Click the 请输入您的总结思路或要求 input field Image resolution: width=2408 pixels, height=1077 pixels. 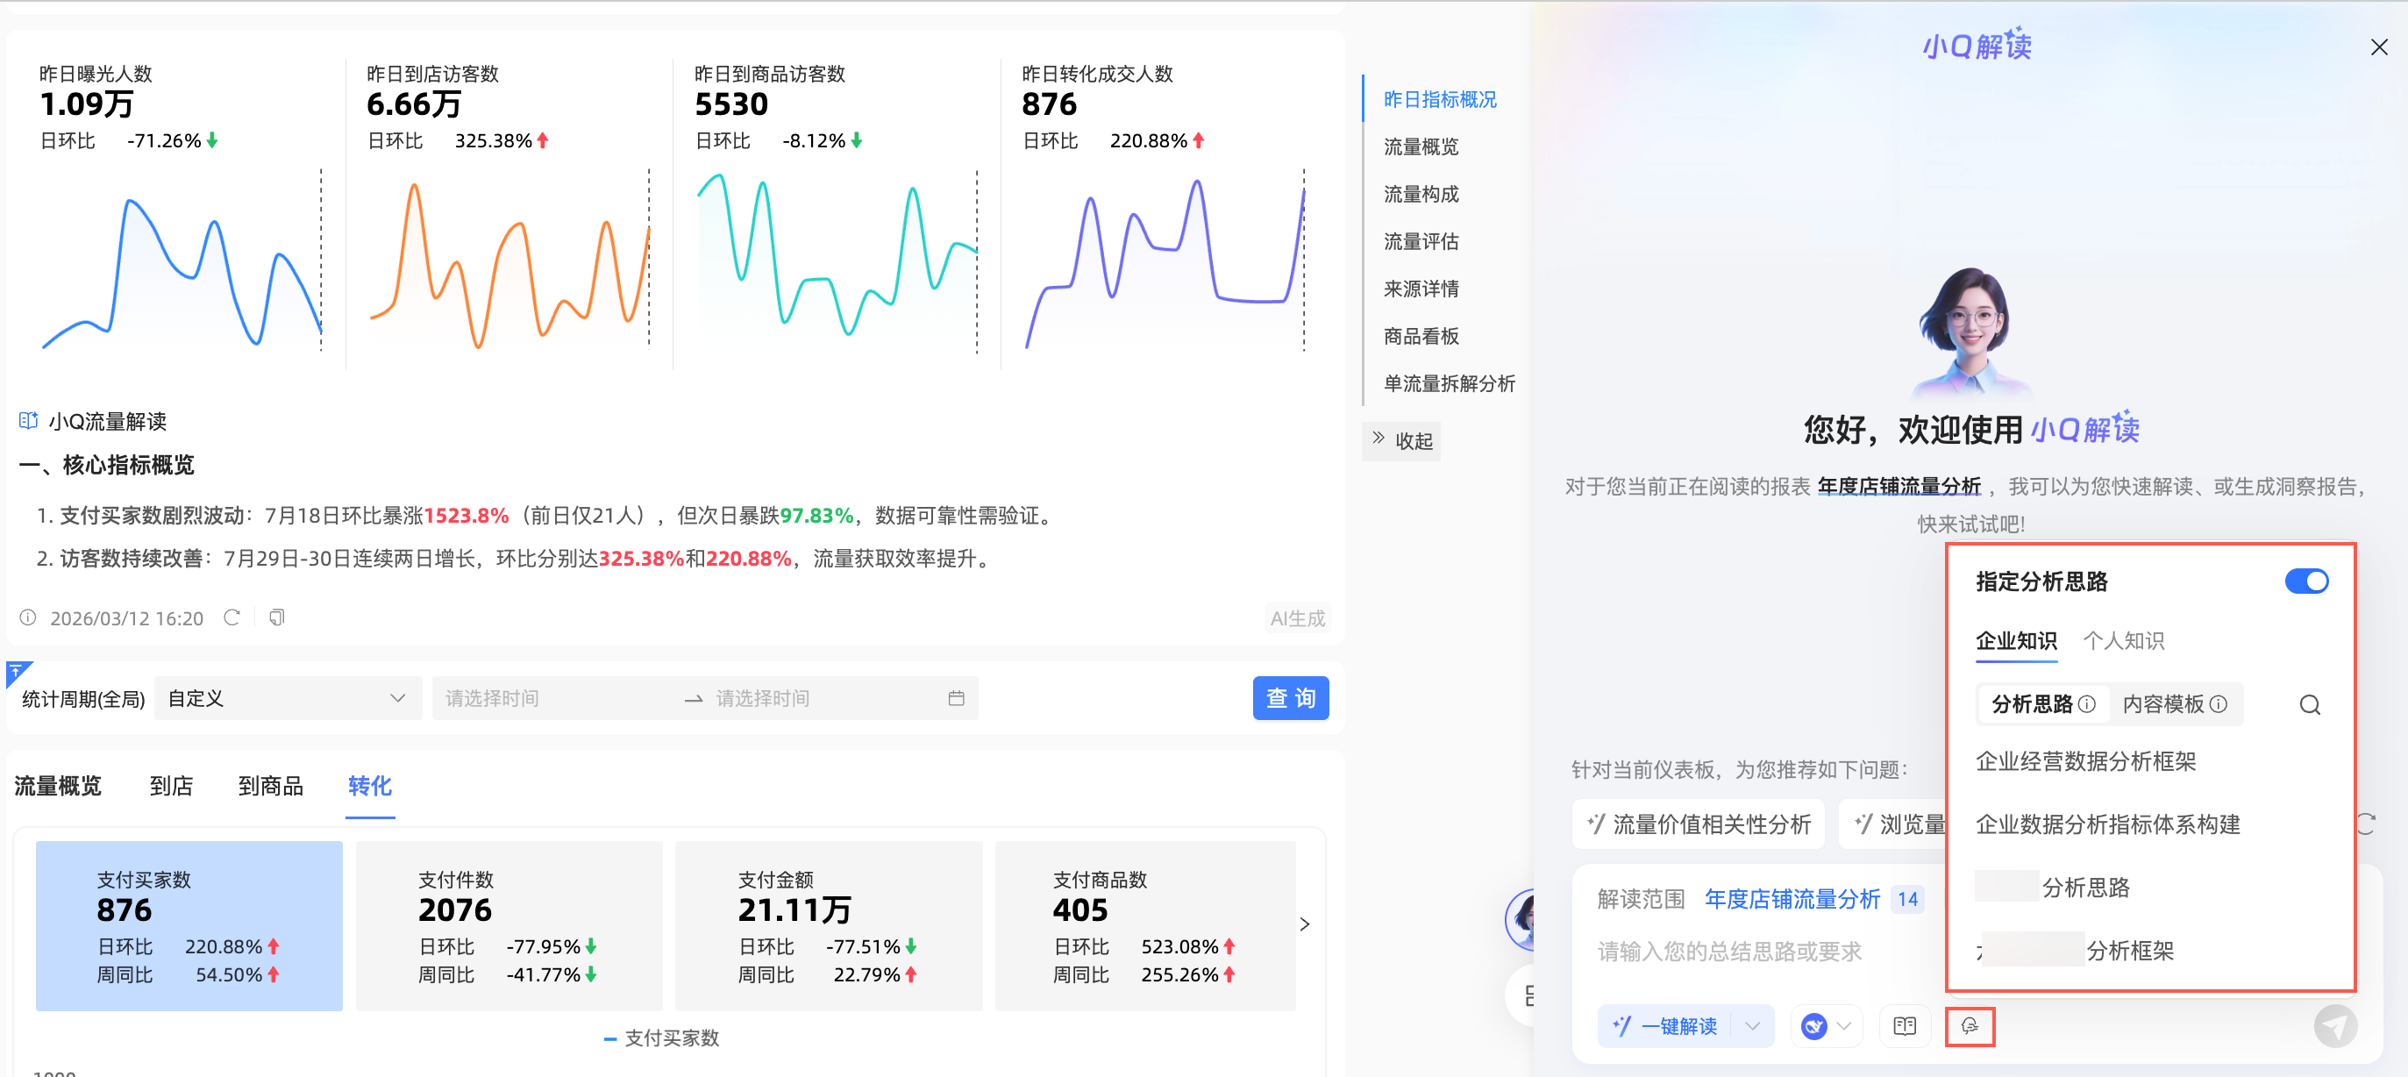[x=1729, y=952]
